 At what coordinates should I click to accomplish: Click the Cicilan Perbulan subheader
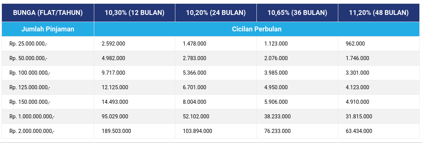(257, 29)
